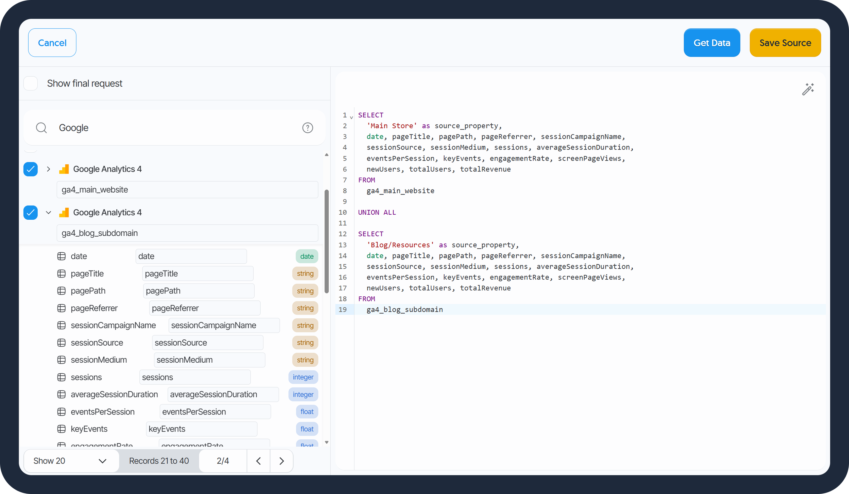
Task: Click table icon beside pageReferrer field
Action: (61, 308)
